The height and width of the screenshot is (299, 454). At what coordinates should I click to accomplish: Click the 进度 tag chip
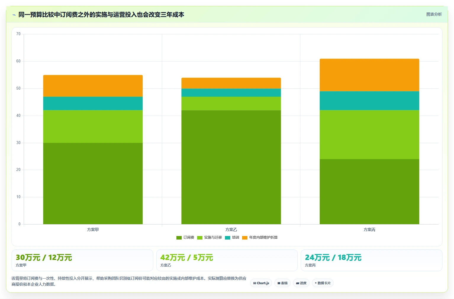[x=301, y=283]
